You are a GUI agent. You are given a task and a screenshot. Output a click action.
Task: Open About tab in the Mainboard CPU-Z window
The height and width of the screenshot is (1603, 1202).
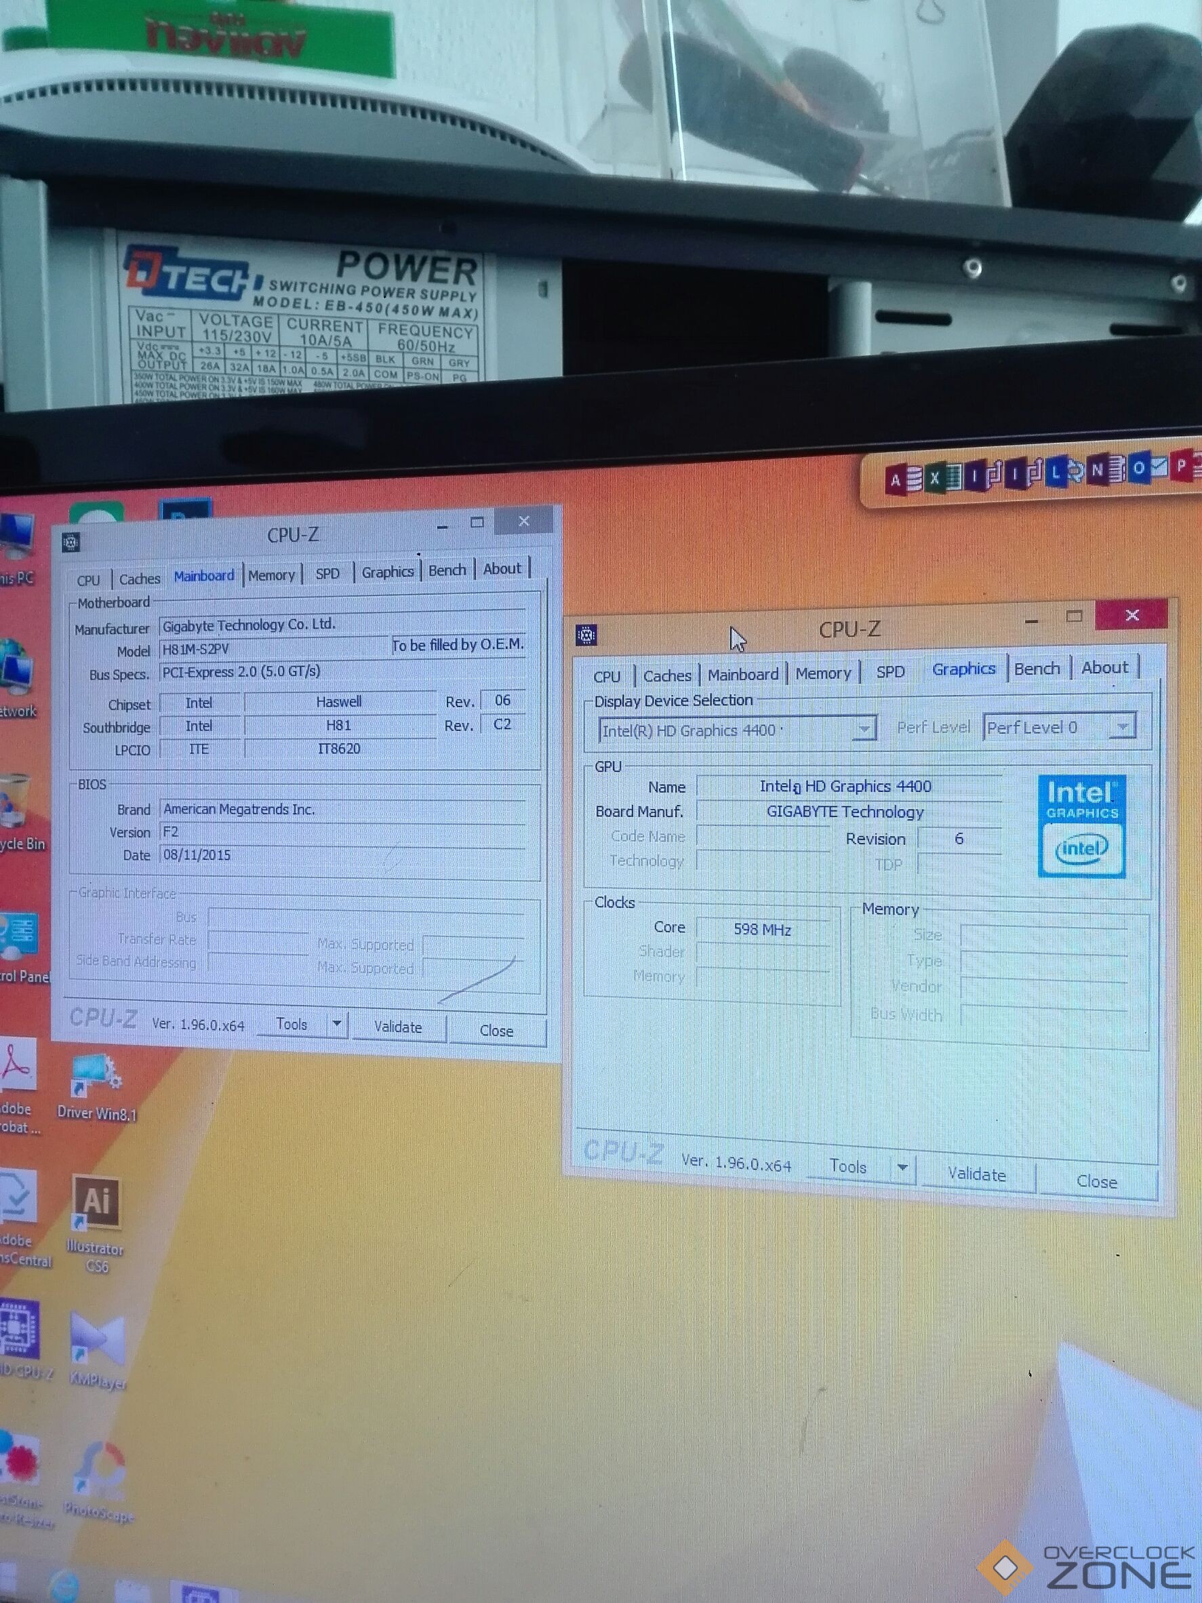click(502, 569)
